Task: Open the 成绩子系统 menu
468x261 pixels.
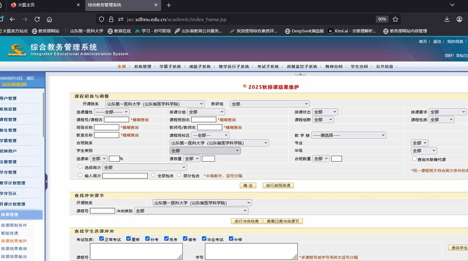Action: pos(200,66)
